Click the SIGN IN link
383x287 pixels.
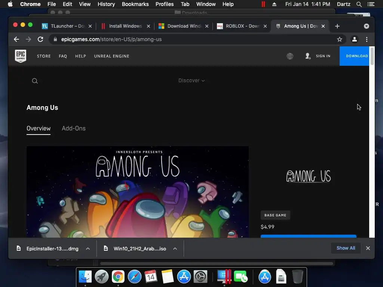coord(323,56)
